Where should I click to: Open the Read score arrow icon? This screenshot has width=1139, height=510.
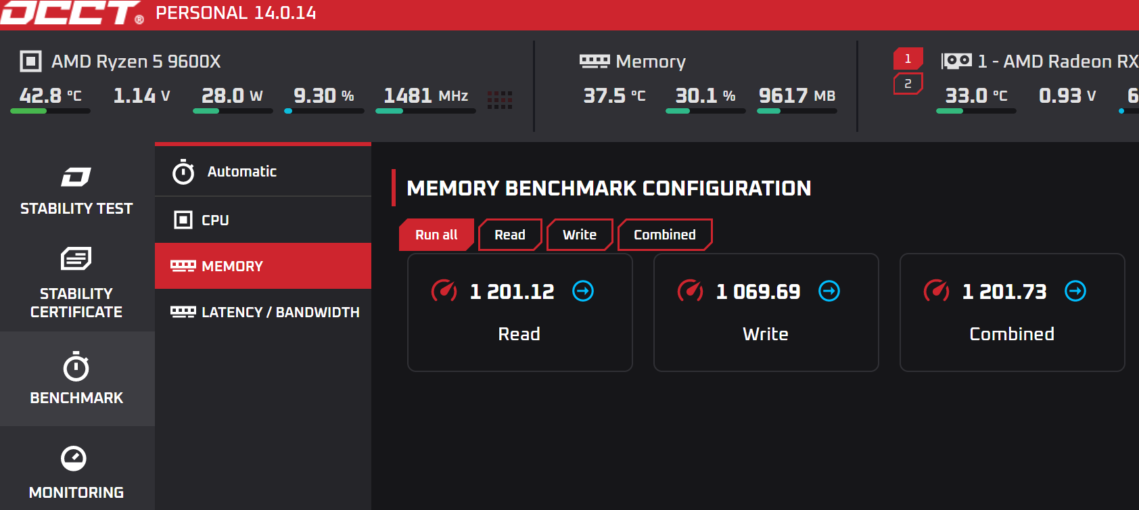tap(583, 291)
